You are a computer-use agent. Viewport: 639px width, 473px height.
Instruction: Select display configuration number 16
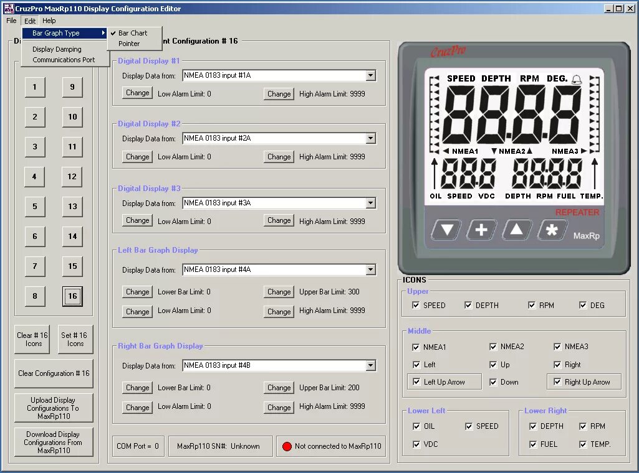tap(72, 296)
